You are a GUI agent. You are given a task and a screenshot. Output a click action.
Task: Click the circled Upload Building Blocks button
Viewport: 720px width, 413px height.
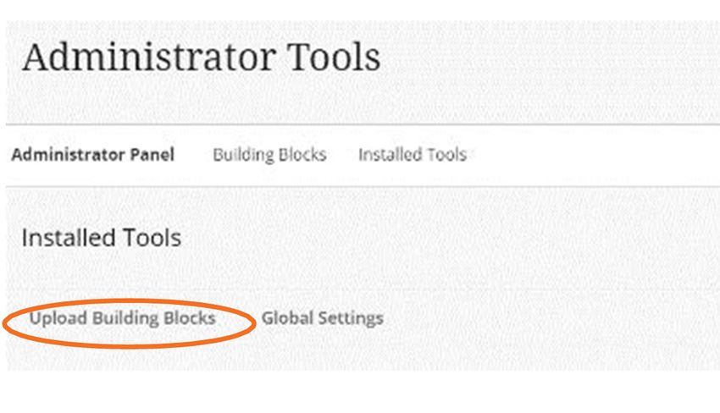pos(123,318)
